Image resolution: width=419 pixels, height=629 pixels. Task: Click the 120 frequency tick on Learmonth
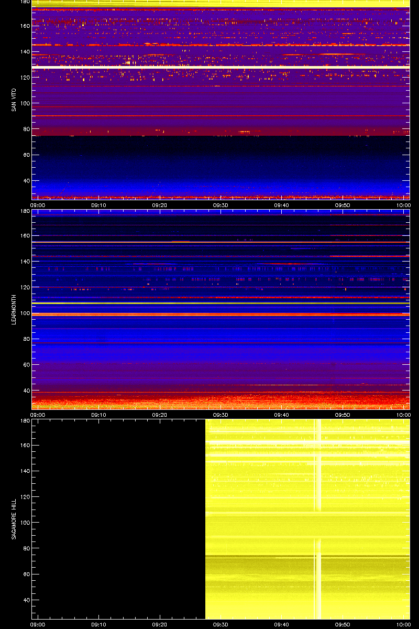(25, 287)
